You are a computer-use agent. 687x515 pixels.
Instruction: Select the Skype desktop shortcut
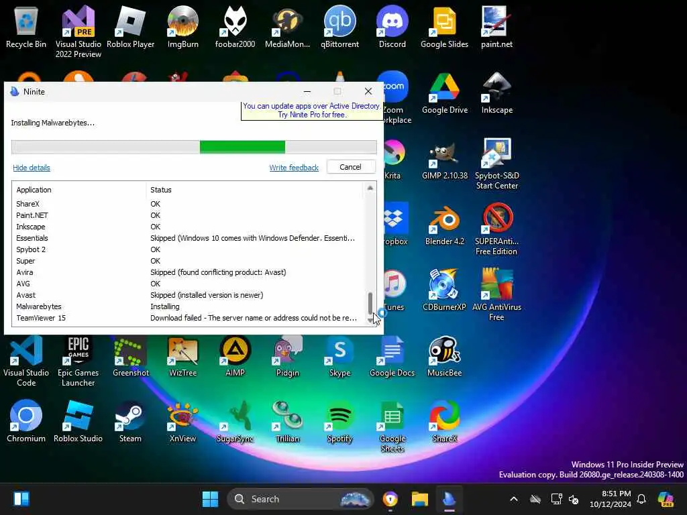pos(339,356)
